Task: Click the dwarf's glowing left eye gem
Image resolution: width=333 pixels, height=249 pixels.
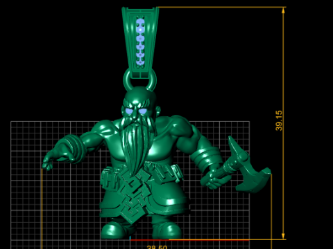Action: point(129,111)
